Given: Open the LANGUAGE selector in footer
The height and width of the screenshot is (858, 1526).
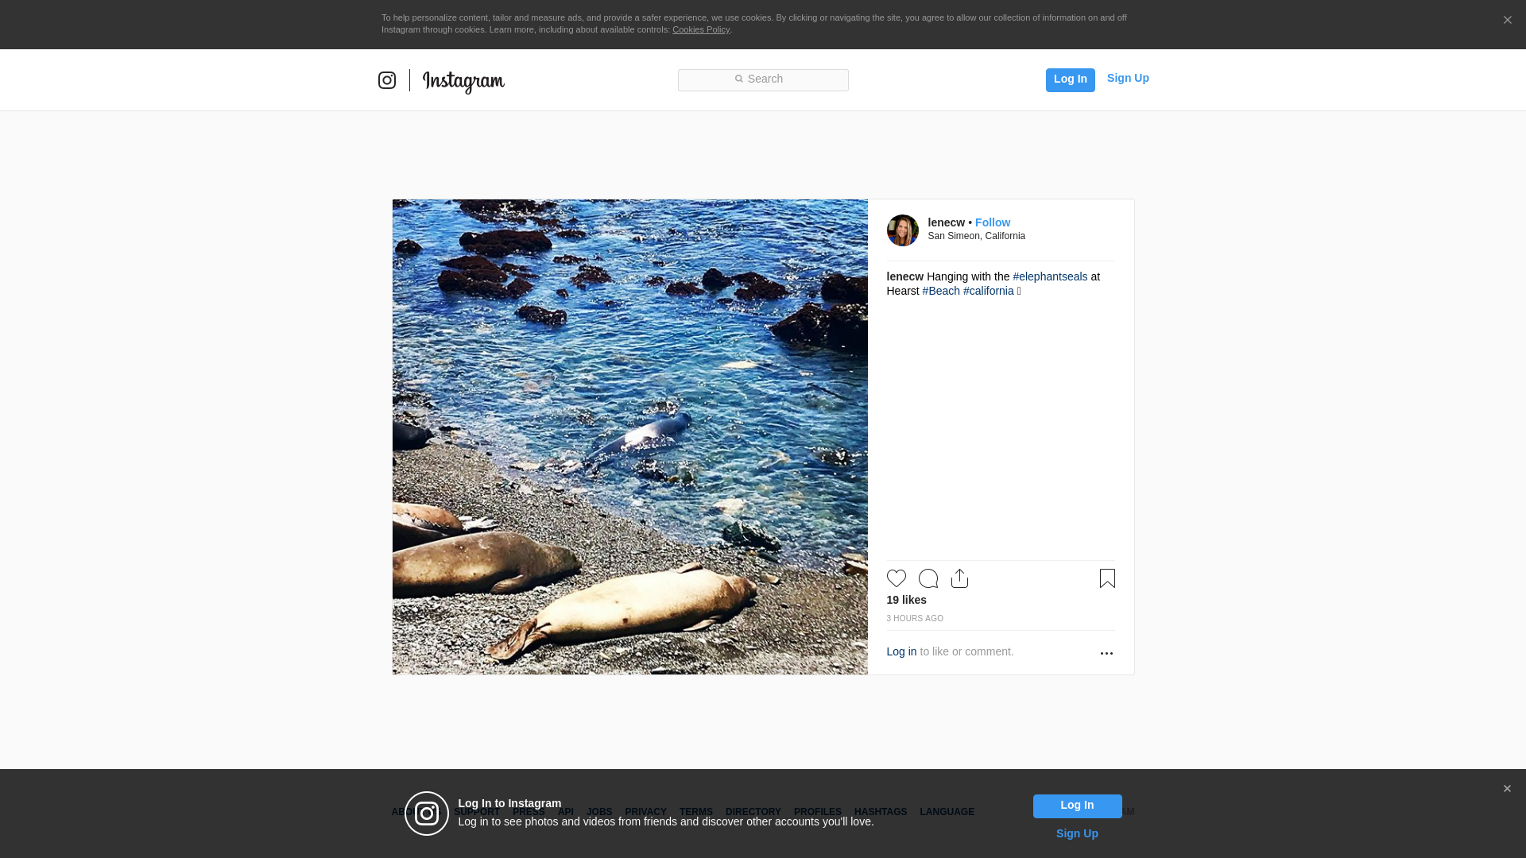Looking at the screenshot, I should pyautogui.click(x=947, y=812).
